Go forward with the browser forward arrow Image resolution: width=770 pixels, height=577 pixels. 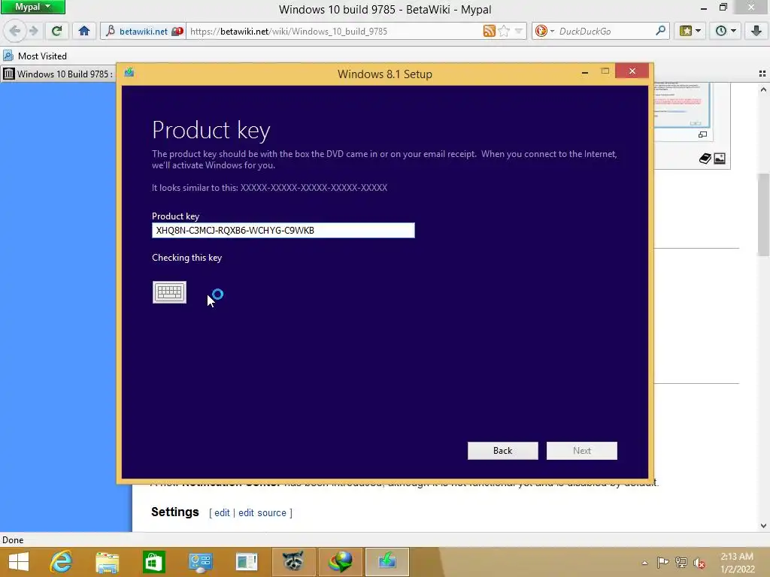[33, 31]
